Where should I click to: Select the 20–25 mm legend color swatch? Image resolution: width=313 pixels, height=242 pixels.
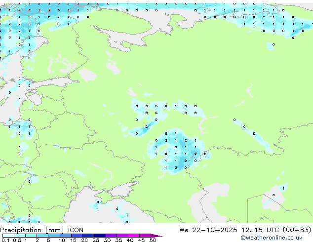click(88, 236)
